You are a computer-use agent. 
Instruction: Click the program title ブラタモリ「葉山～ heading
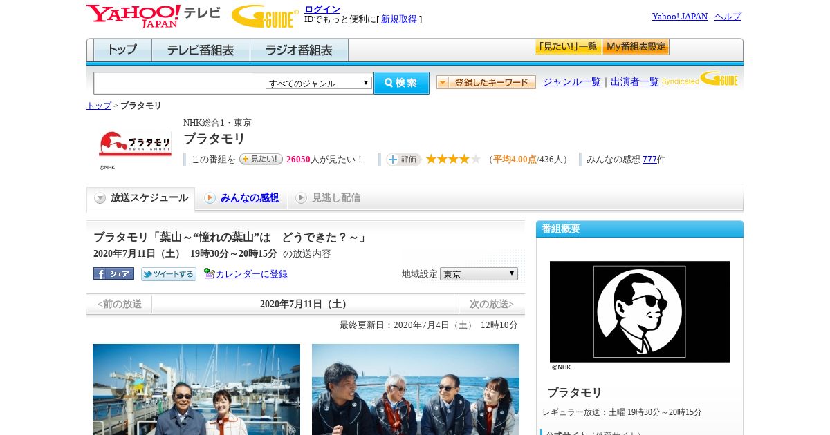(x=231, y=238)
